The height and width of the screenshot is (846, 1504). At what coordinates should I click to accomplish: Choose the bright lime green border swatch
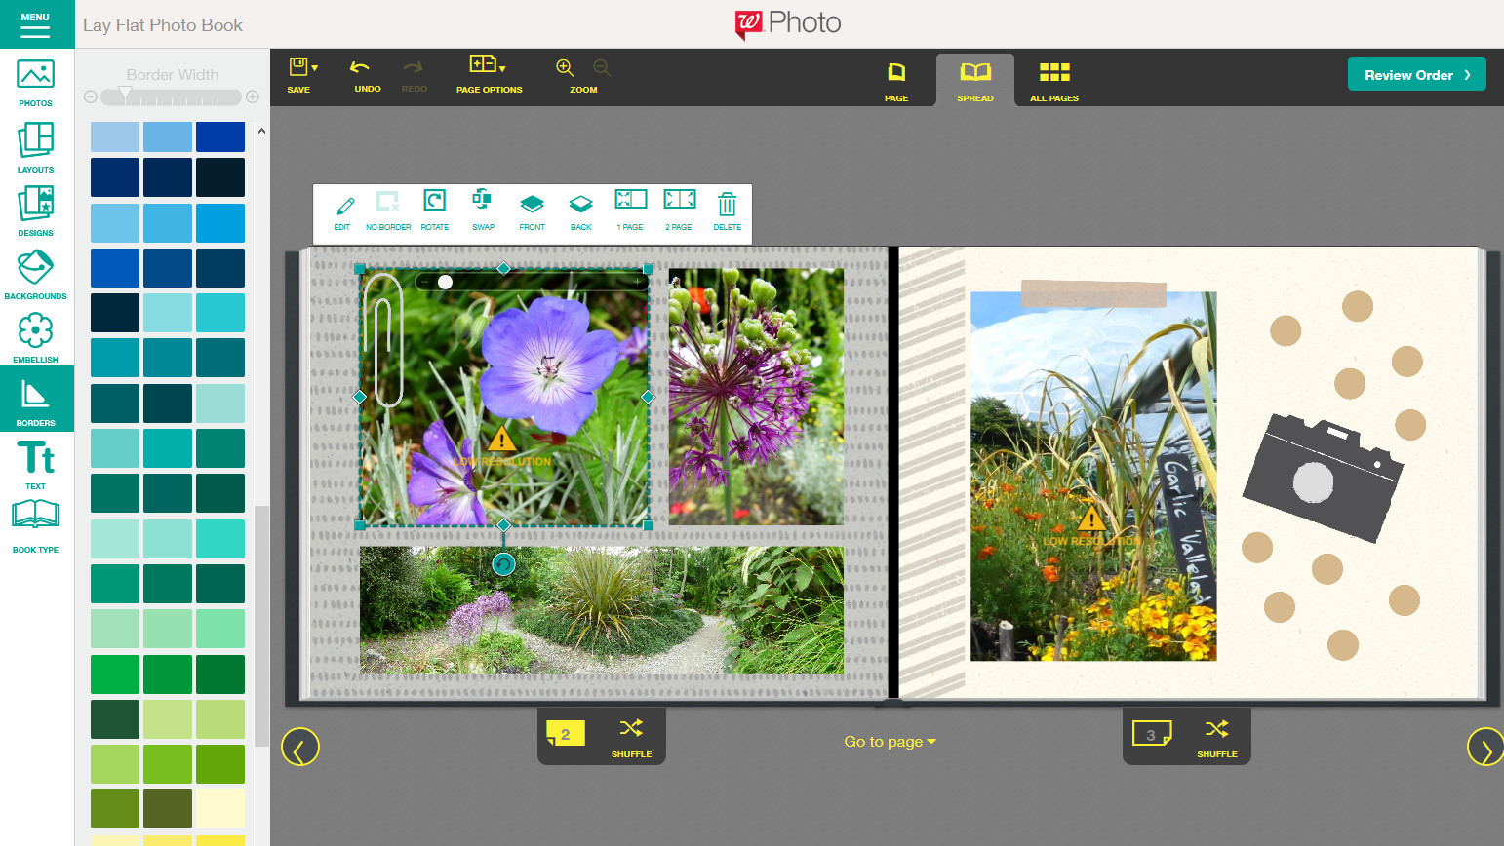coord(168,764)
